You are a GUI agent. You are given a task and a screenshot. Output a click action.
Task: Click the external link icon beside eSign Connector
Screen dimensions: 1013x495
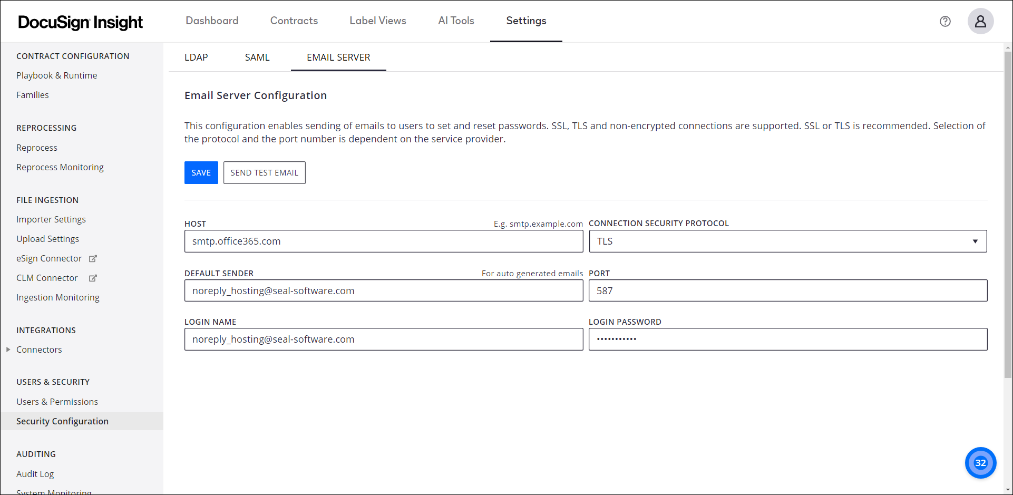pos(93,258)
